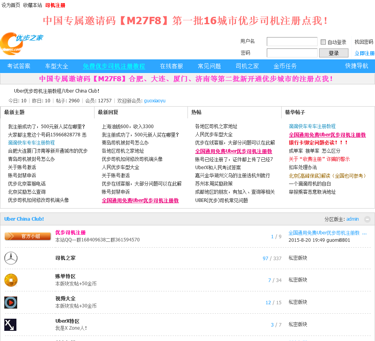Open 人民优步车型大全 in 热帖 column
The image size is (375, 341).
214,135
